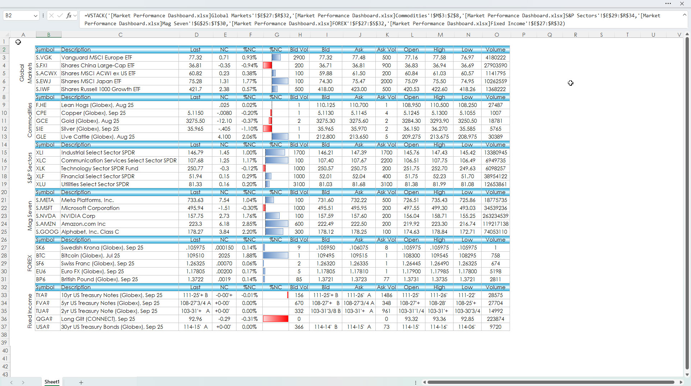Select column G header

pyautogui.click(x=276, y=35)
